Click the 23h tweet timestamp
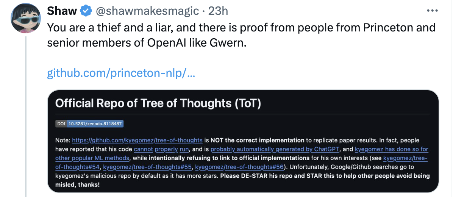This screenshot has width=453, height=197. point(218,11)
